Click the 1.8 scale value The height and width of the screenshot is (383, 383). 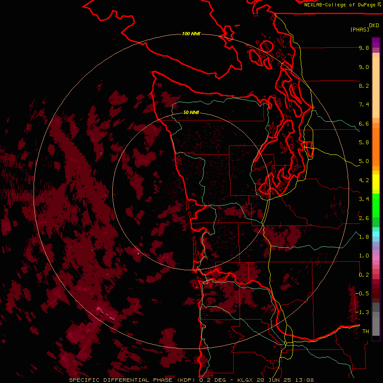click(x=364, y=237)
